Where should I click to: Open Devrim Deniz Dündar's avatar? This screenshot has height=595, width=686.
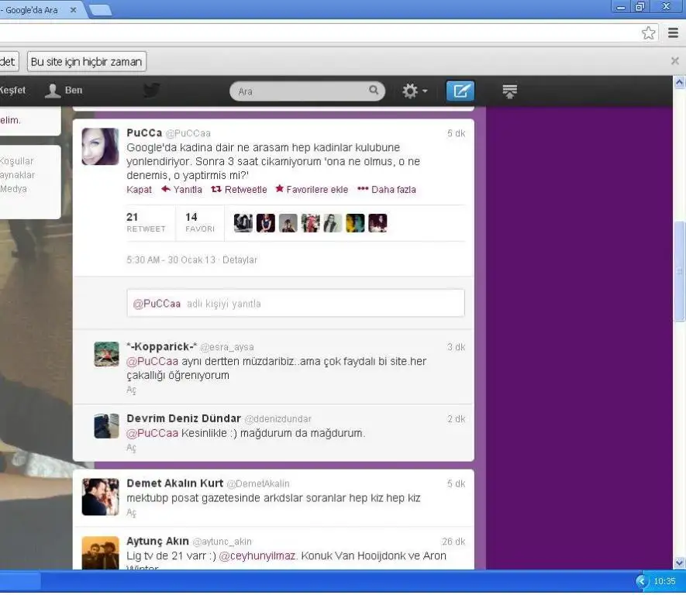(x=106, y=426)
